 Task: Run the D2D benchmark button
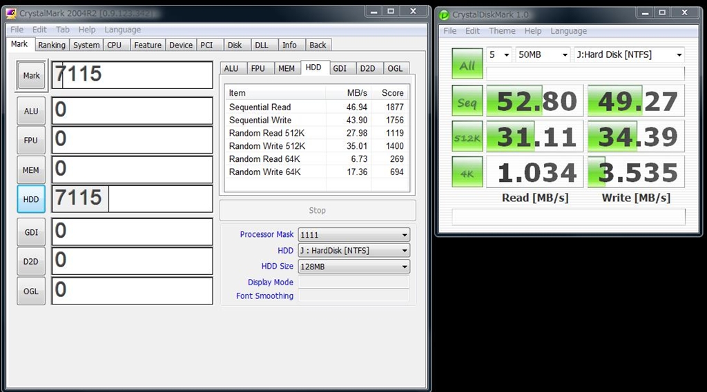[31, 261]
